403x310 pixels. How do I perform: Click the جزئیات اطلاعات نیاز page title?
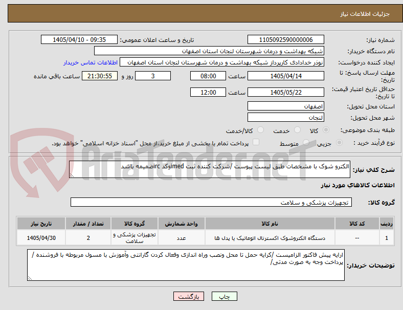[365, 14]
